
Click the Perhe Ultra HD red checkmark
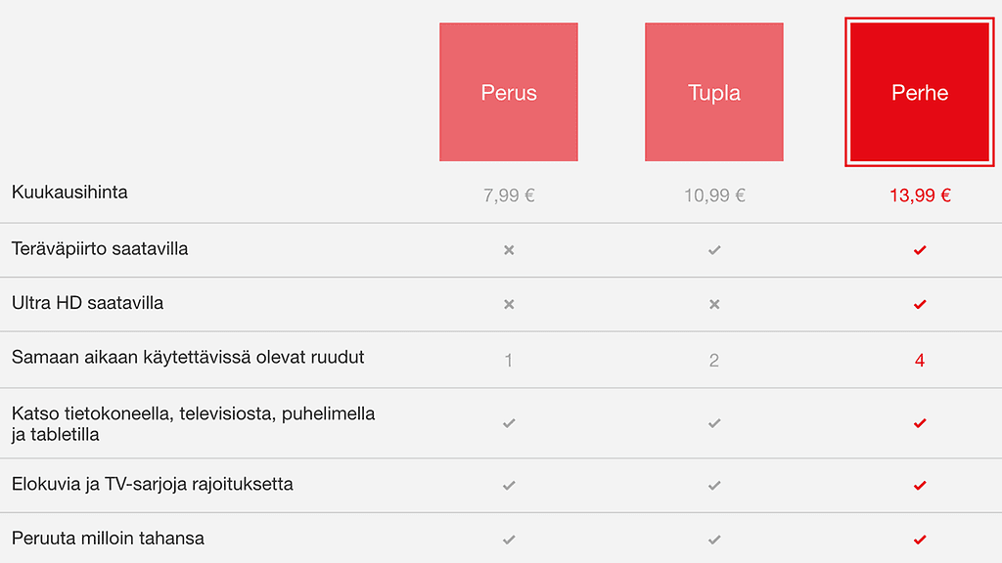(920, 304)
